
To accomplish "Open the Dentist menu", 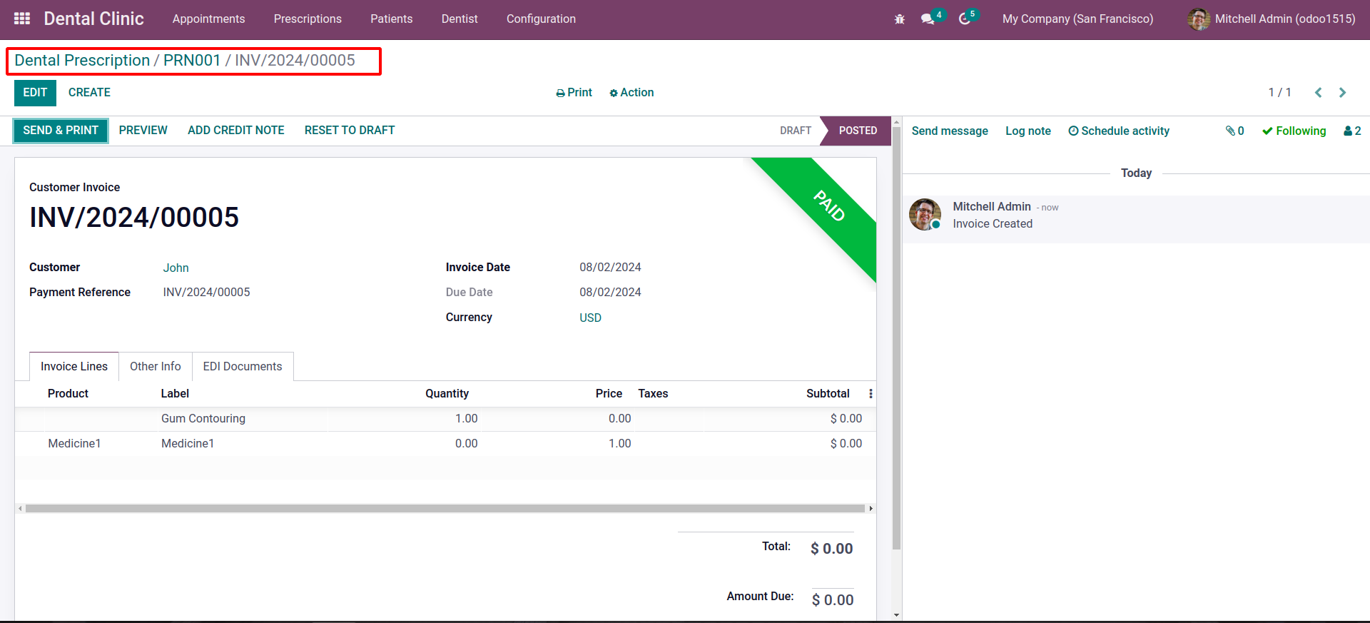I will click(460, 19).
